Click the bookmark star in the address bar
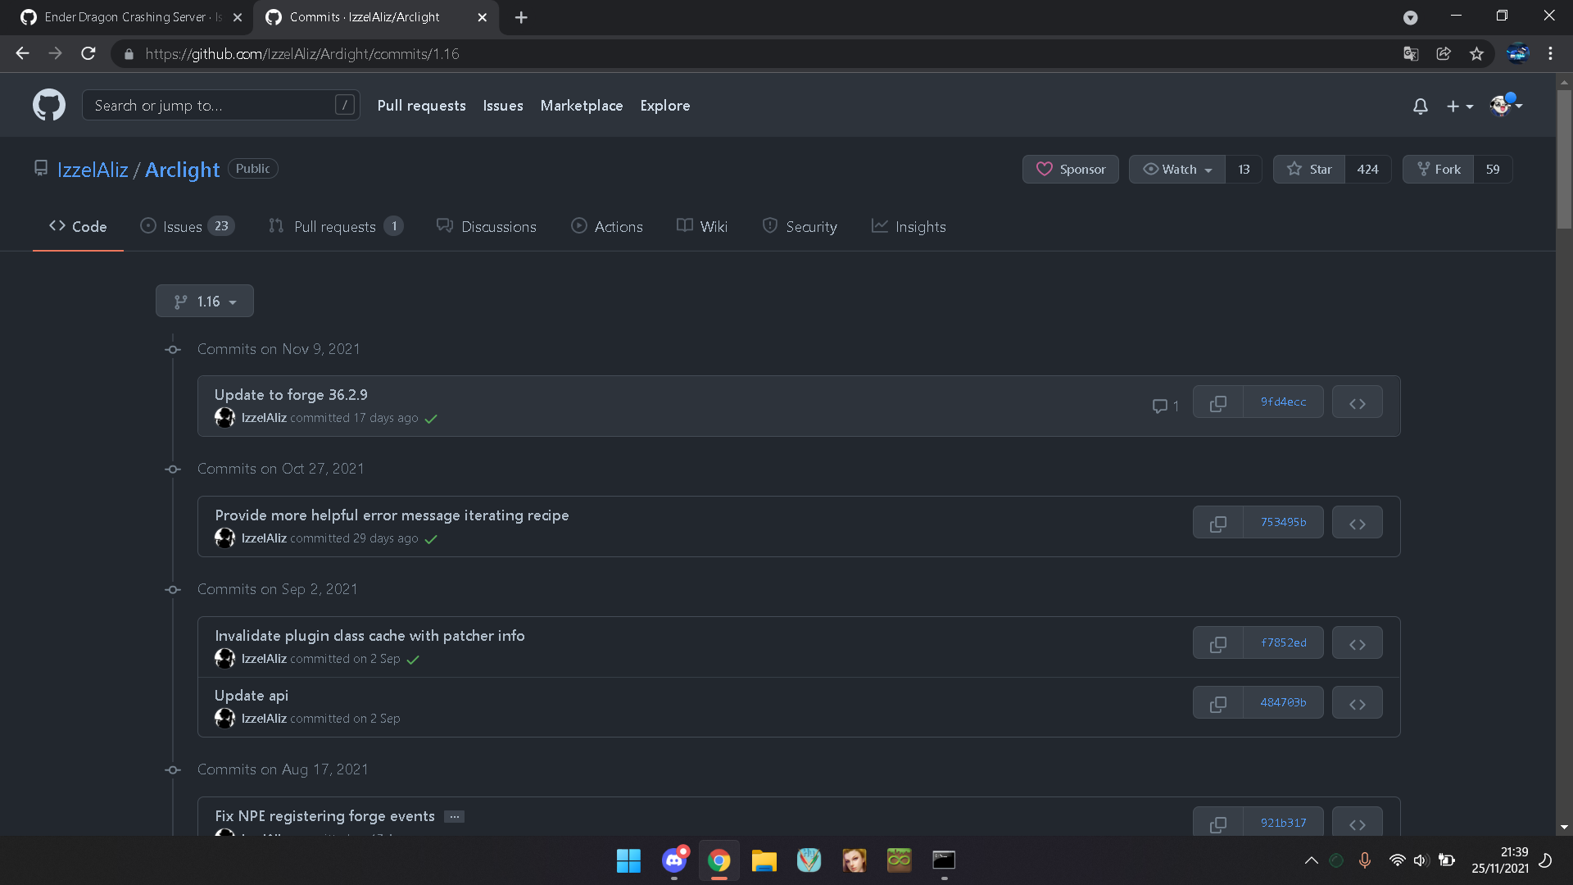 [x=1476, y=53]
